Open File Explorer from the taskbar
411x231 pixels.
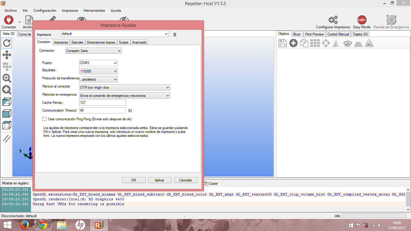coord(61,225)
